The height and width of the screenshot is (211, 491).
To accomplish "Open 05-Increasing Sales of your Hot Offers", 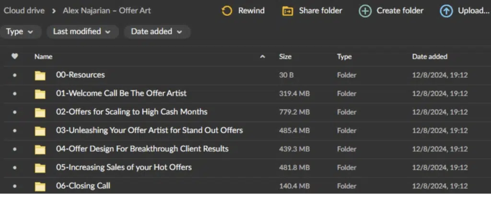I will (x=124, y=167).
